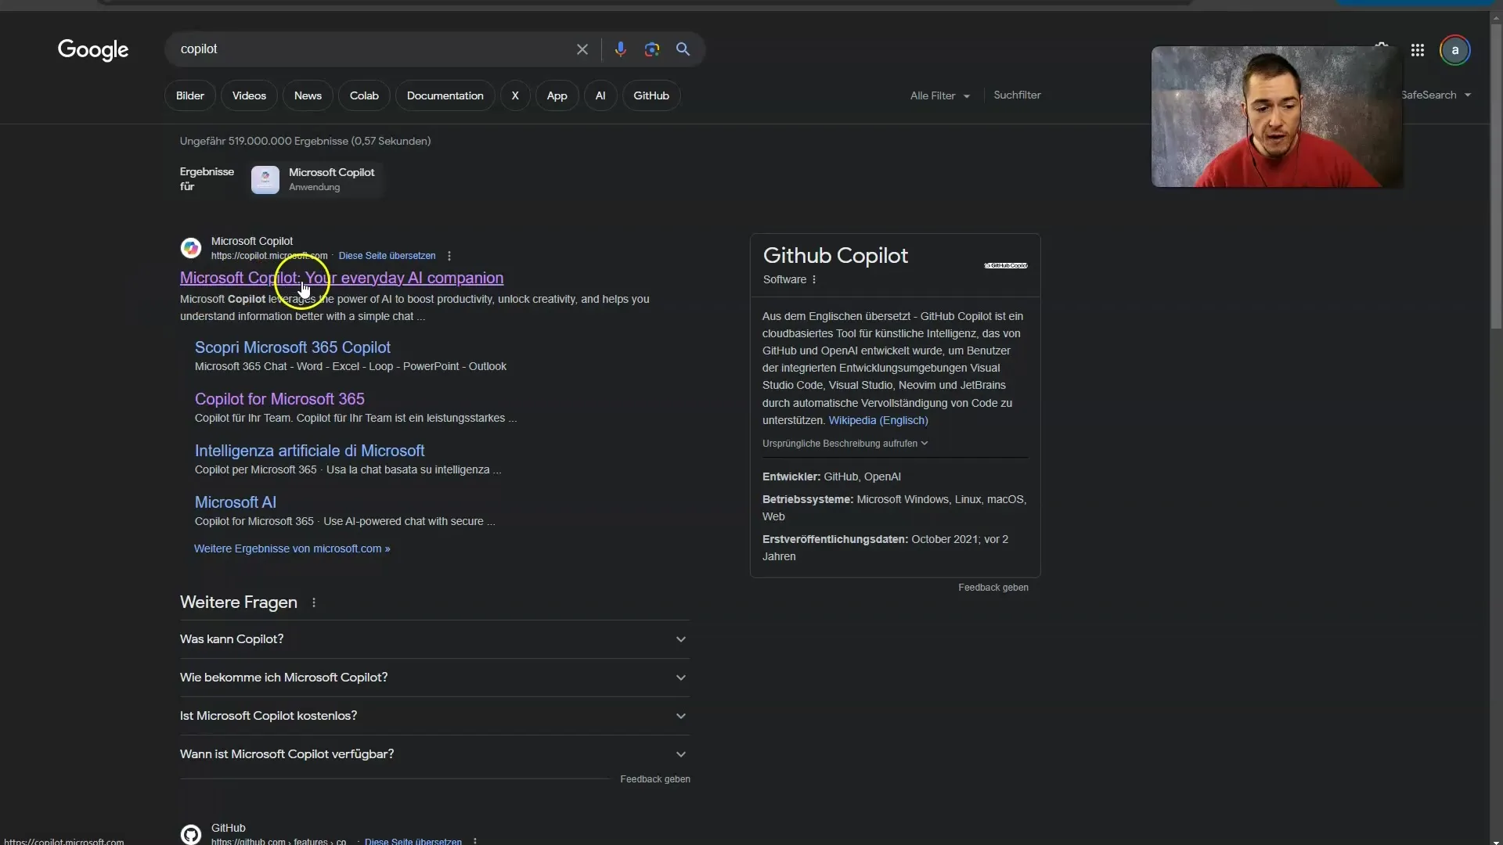
Task: Click the Suchfilter options icon
Action: (1017, 95)
